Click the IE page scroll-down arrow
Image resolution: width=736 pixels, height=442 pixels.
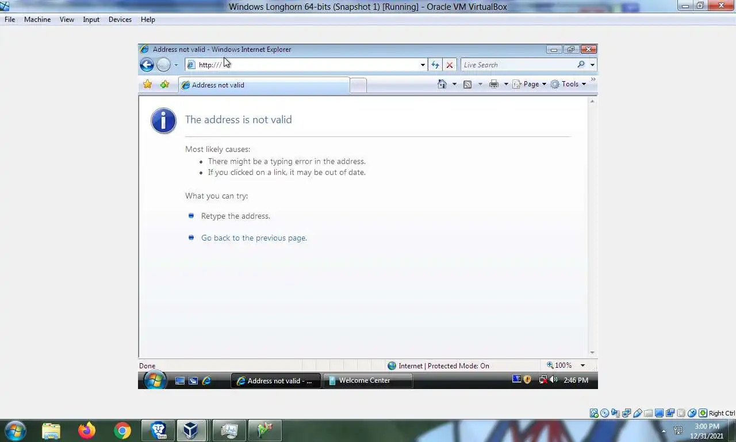click(592, 353)
